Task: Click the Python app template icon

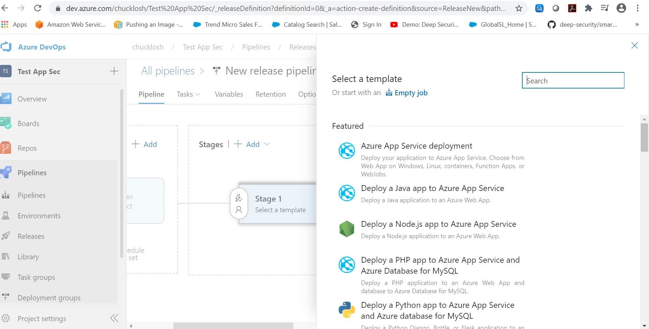Action: 347,310
